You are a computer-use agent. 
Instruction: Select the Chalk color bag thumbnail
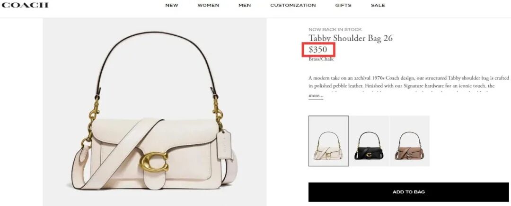coord(328,141)
